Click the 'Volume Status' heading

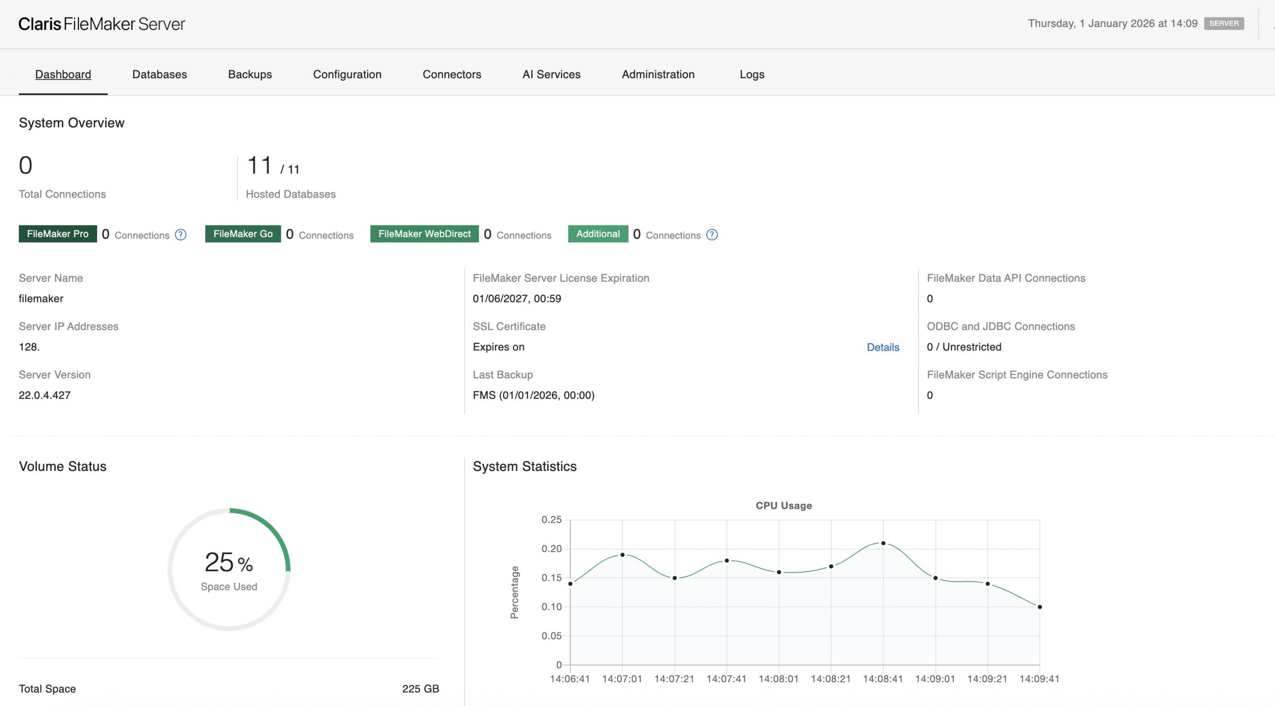click(x=63, y=467)
